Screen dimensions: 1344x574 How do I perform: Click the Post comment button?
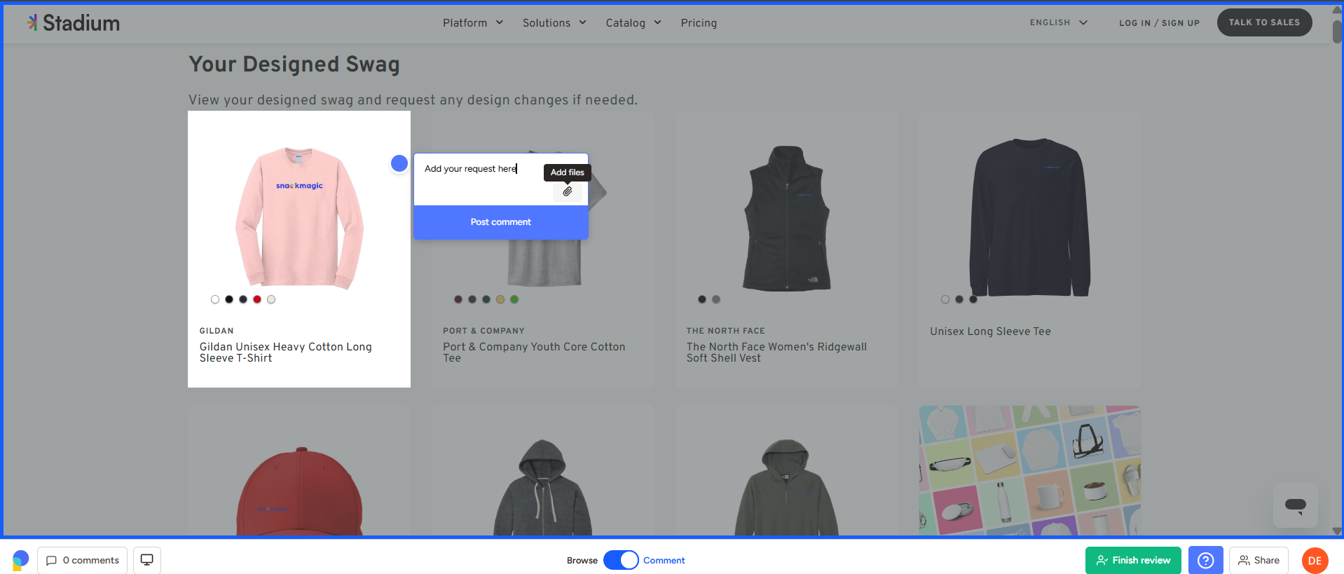[x=500, y=222]
